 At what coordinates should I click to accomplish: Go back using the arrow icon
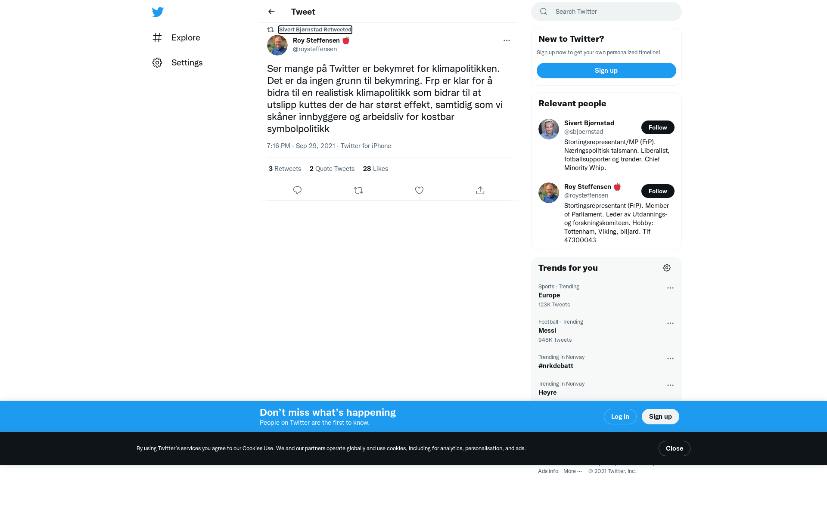[271, 12]
